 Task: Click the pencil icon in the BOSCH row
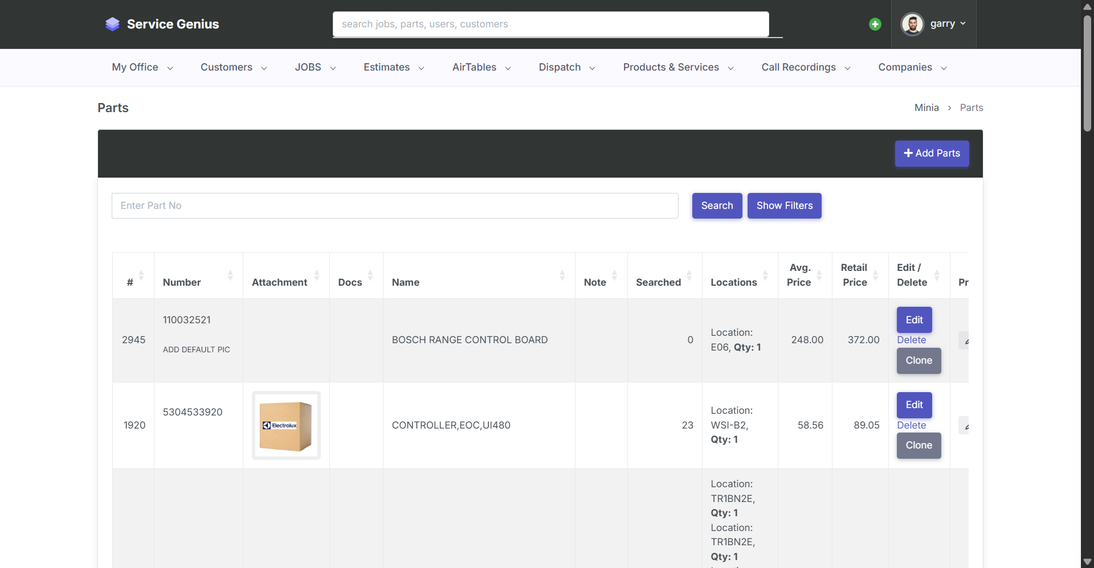(x=967, y=340)
